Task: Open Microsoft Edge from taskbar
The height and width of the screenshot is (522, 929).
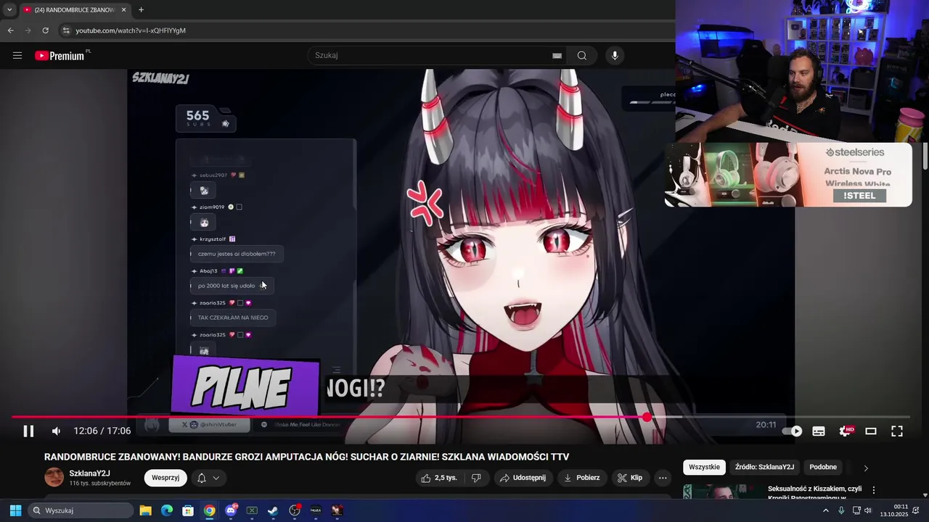Action: pyautogui.click(x=167, y=510)
